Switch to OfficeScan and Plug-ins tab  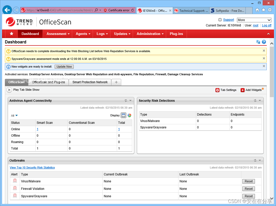[x=49, y=82]
